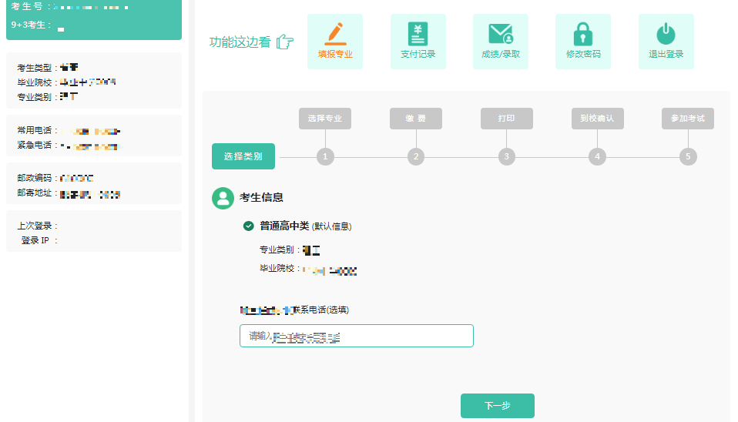Click the 下一步 button
Screen dimensions: 738x422
click(498, 406)
